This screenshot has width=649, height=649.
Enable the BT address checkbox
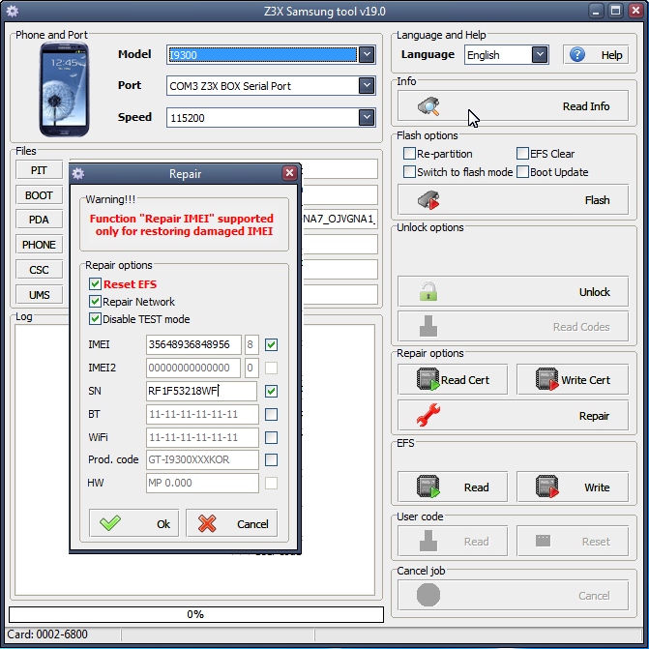tap(271, 414)
